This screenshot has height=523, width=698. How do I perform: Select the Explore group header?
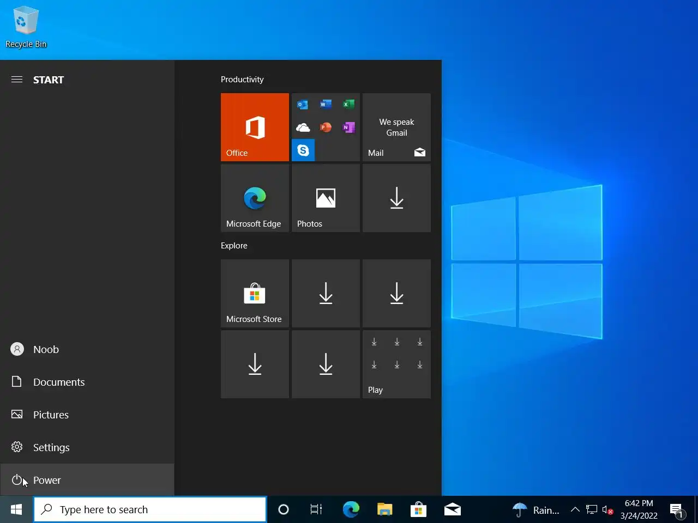(234, 246)
